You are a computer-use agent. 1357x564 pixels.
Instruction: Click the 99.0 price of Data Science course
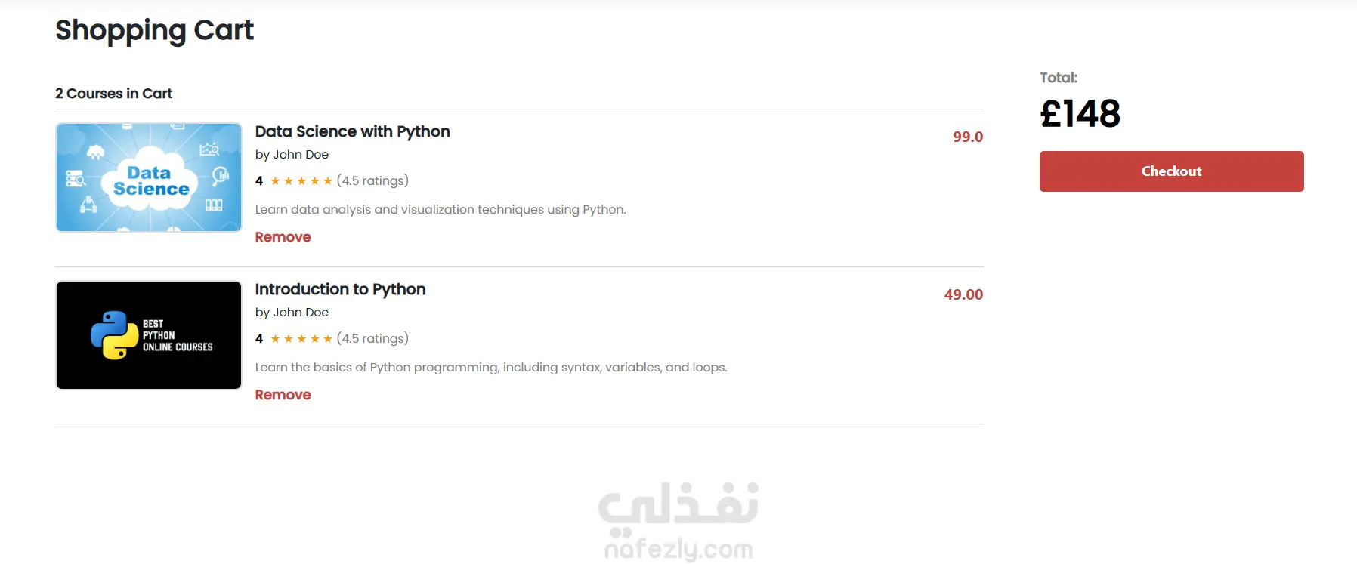[967, 137]
